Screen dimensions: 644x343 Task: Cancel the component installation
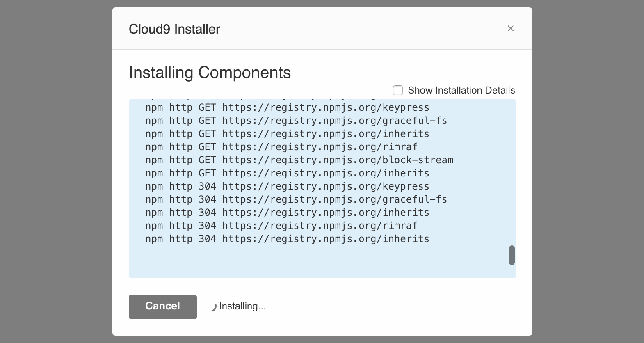point(163,306)
